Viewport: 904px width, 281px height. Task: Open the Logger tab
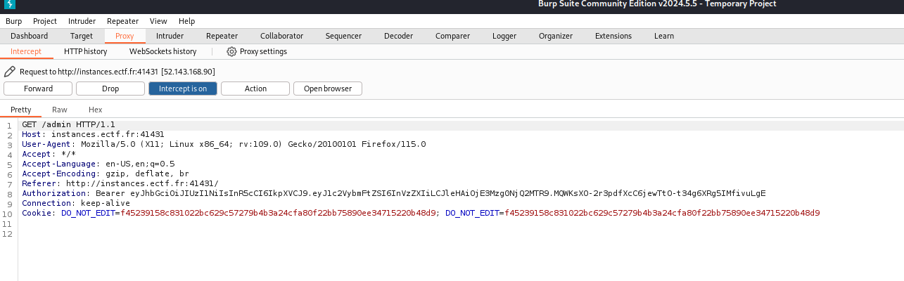(x=504, y=36)
